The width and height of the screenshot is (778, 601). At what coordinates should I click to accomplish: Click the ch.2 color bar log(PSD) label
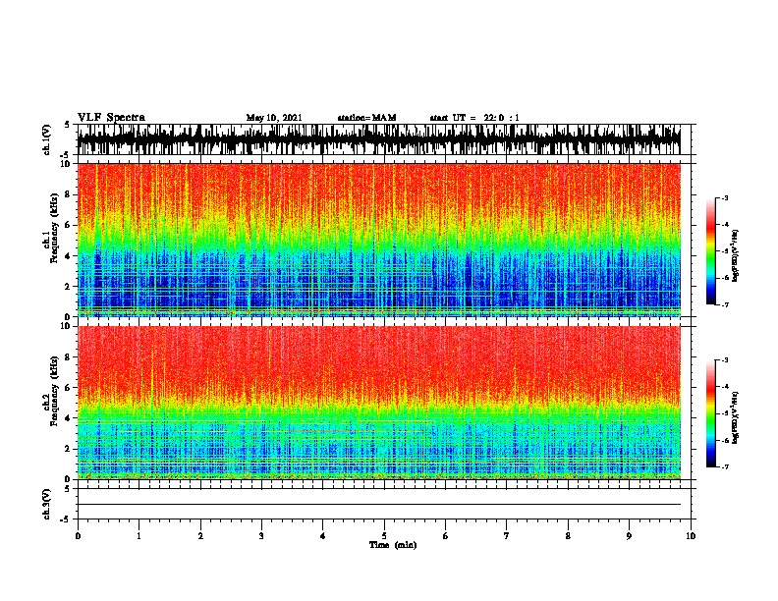[736, 418]
